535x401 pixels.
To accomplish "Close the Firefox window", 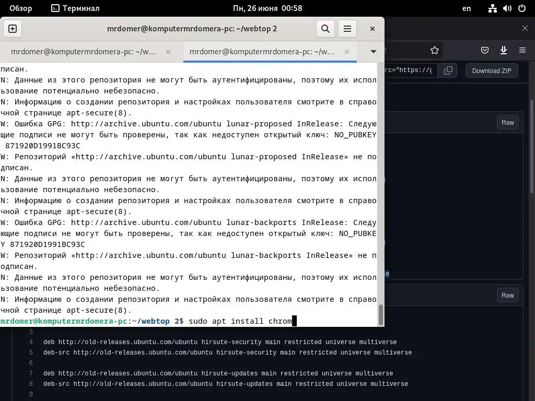I will pyautogui.click(x=525, y=28).
